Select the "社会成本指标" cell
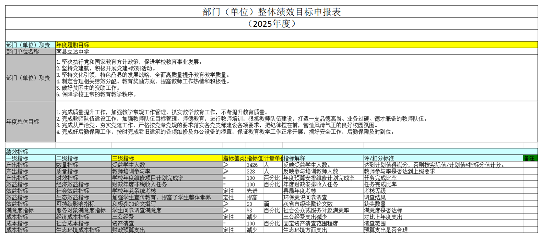 pyautogui.click(x=83, y=223)
